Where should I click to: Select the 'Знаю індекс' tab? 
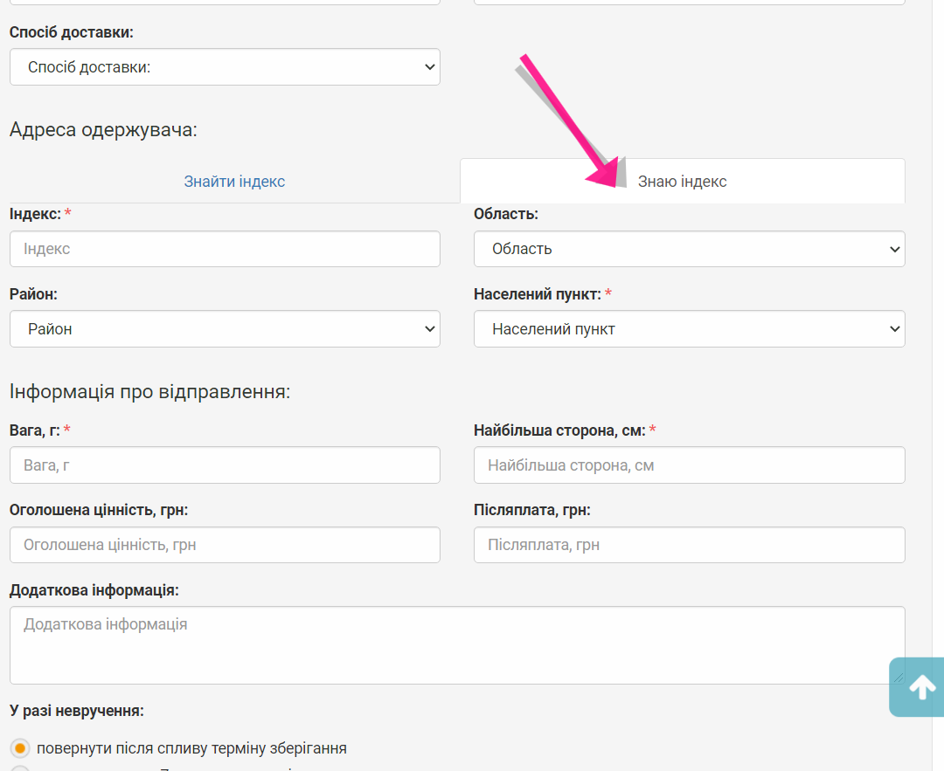point(682,182)
